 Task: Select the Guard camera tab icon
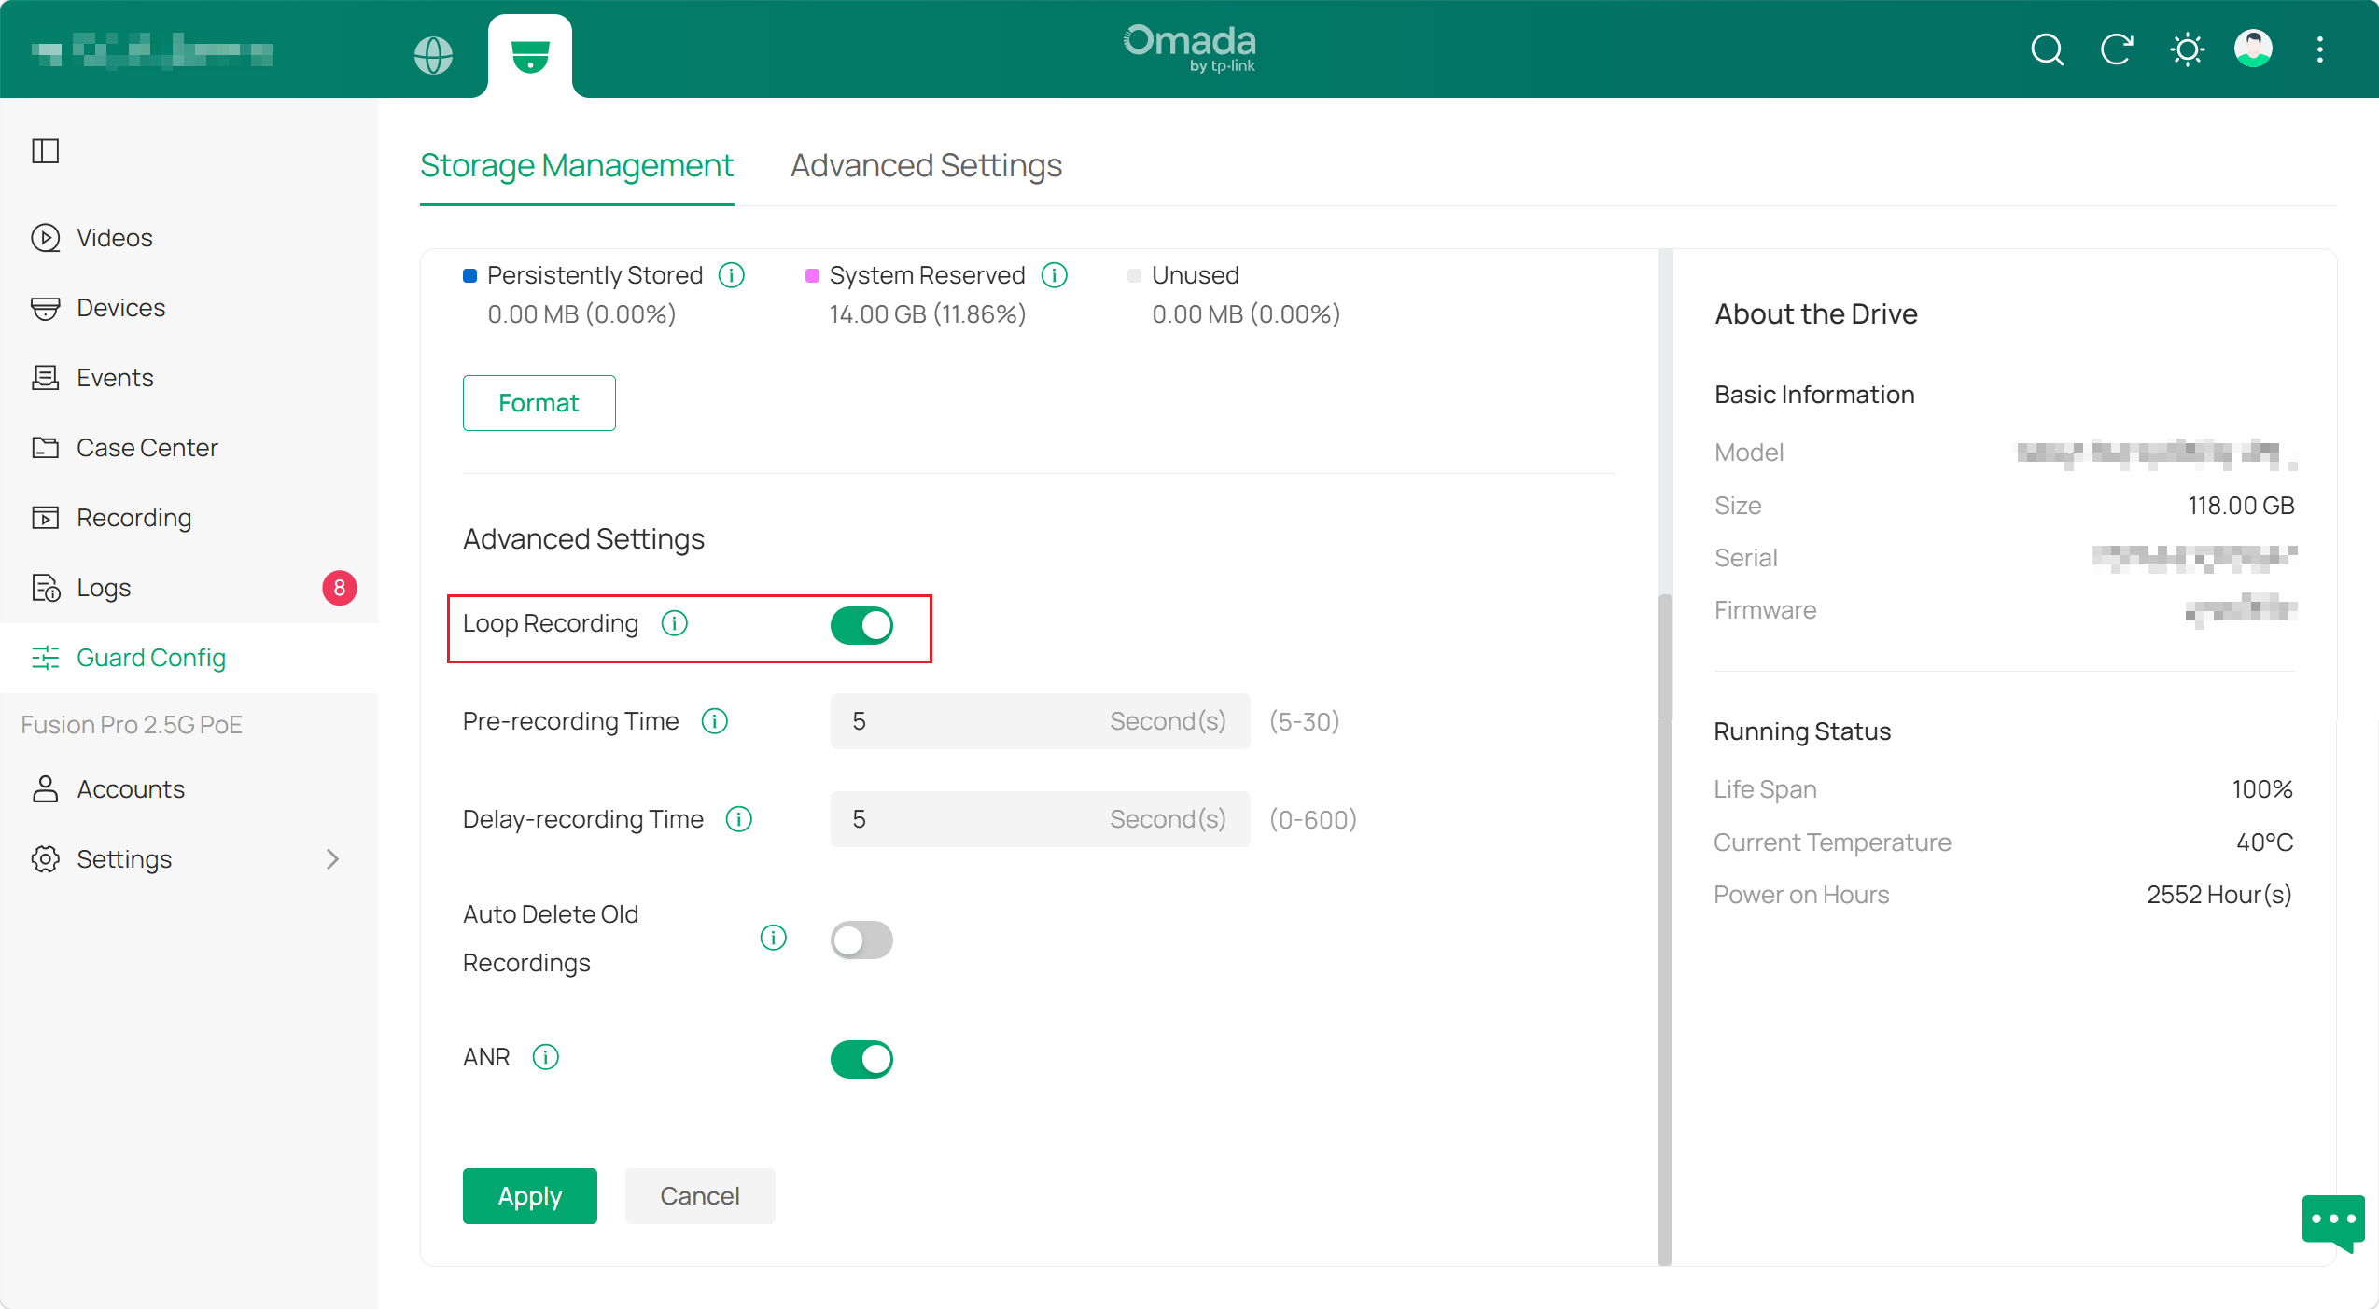point(530,56)
